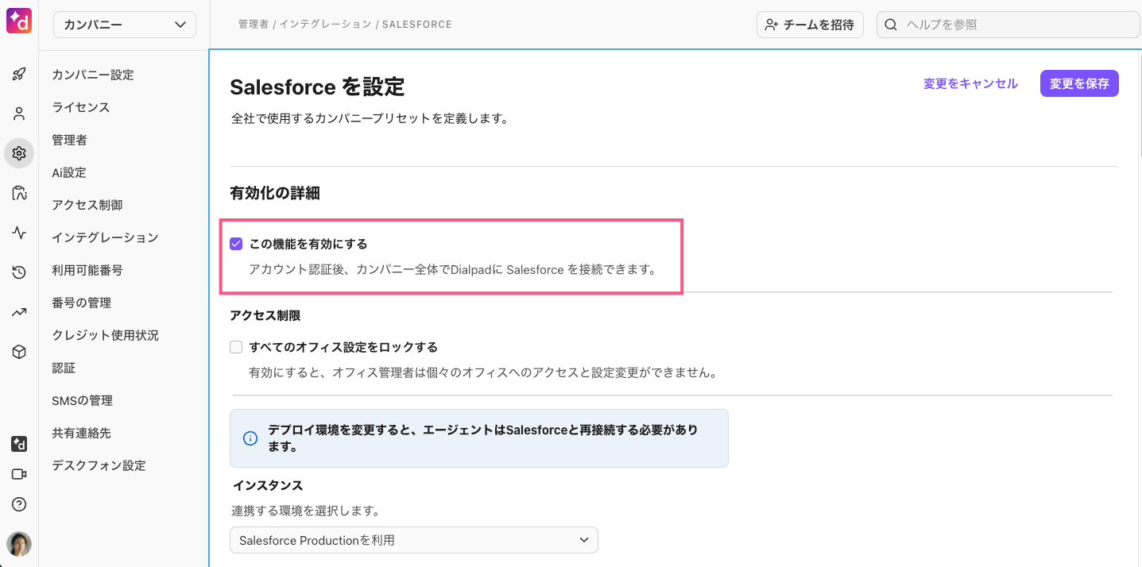Click インテグレーション in the breadcrumb
The image size is (1142, 567).
(x=325, y=25)
